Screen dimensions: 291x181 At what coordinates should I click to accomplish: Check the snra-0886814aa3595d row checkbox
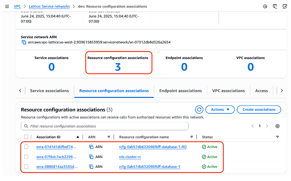click(26, 167)
